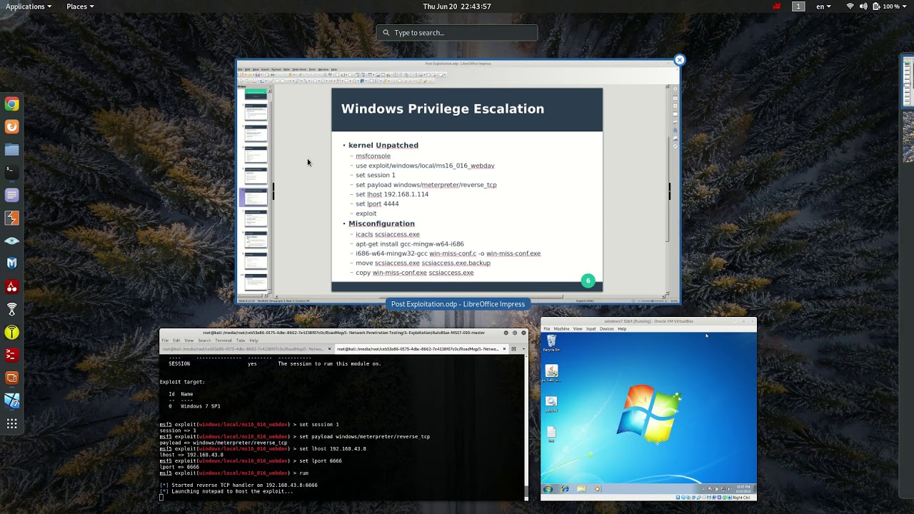The width and height of the screenshot is (914, 514).
Task: Open VirtualBox Input menu
Action: click(x=591, y=329)
